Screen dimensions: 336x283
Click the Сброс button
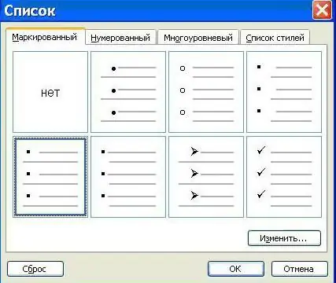[35, 269]
